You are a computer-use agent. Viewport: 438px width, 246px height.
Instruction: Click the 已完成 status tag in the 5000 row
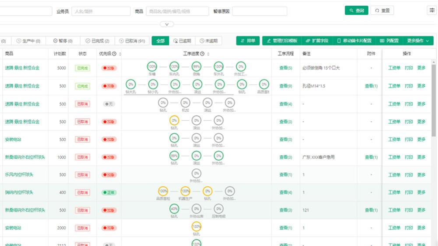pos(82,68)
